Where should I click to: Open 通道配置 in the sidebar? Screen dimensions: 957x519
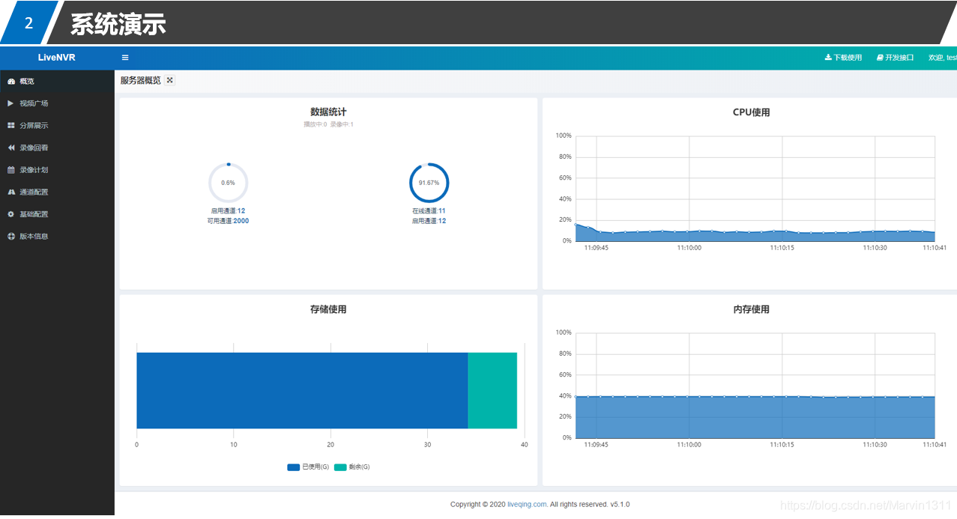click(34, 192)
